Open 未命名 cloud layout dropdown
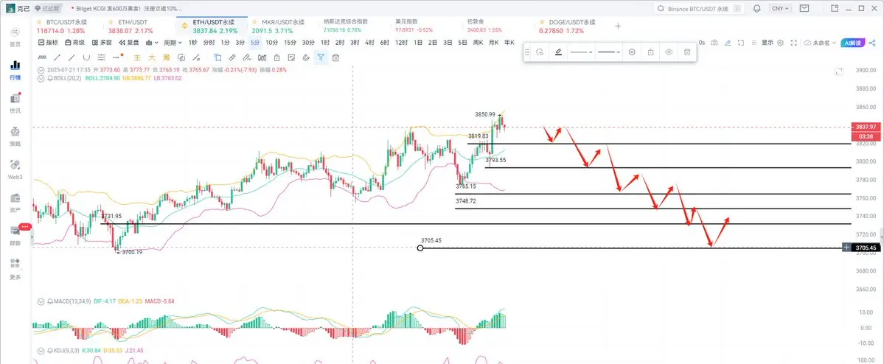 pos(820,43)
